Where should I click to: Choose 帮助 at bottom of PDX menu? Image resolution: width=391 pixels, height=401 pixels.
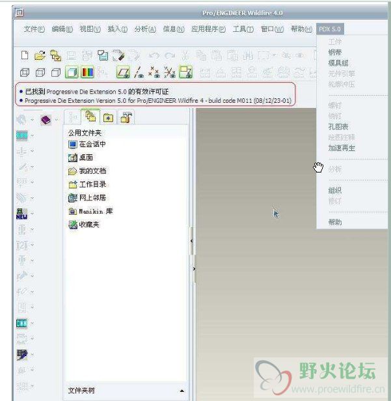(335, 222)
